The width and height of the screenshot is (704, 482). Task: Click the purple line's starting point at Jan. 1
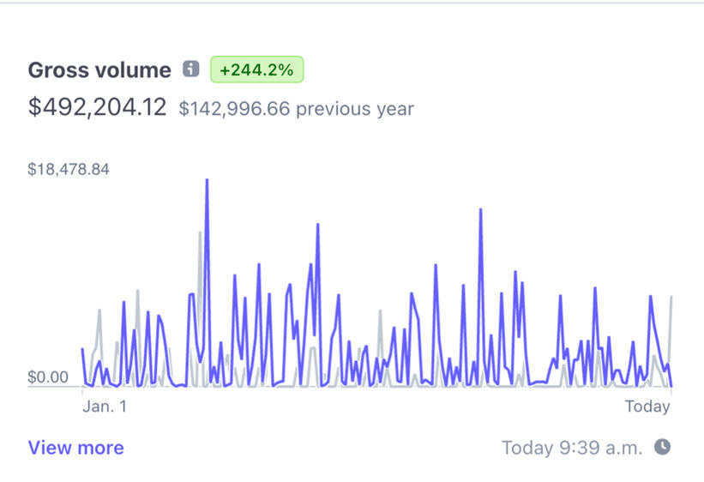(82, 349)
